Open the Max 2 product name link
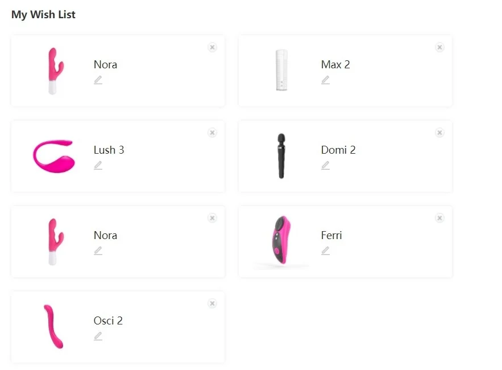The height and width of the screenshot is (370, 502). click(335, 65)
